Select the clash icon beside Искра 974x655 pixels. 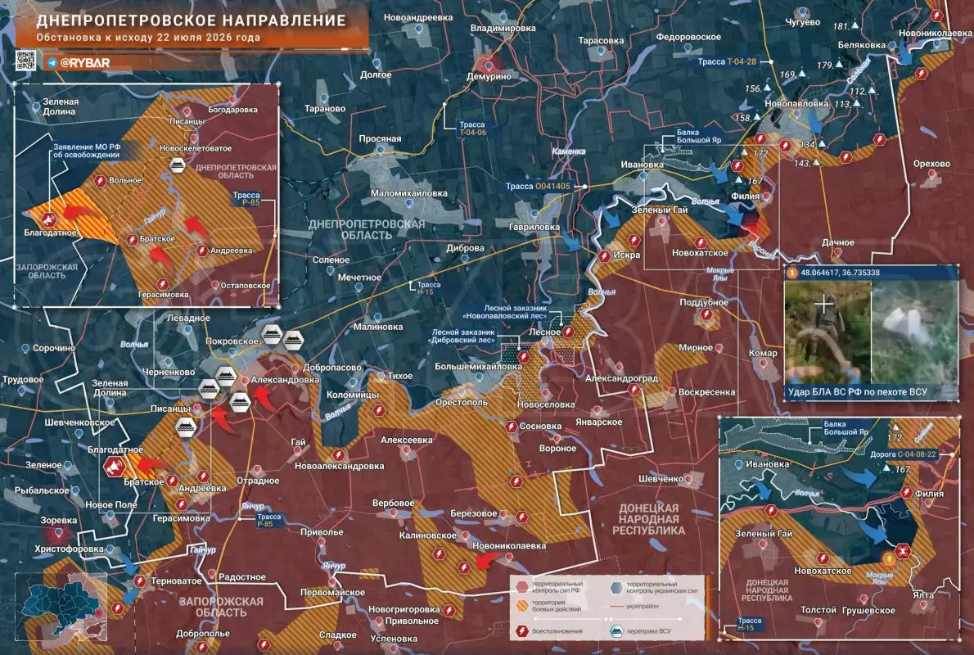pos(604,255)
